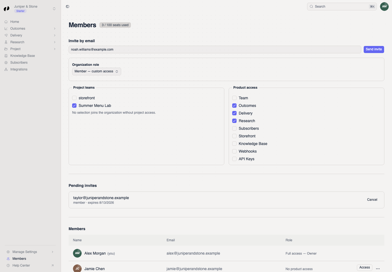Open Help Center from the sidebar
The image size is (392, 272).
pos(30,265)
